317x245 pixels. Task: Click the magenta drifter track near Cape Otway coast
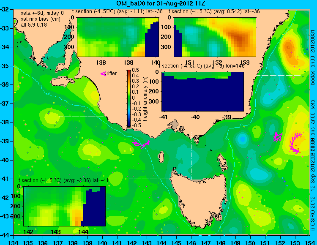pos(141,144)
